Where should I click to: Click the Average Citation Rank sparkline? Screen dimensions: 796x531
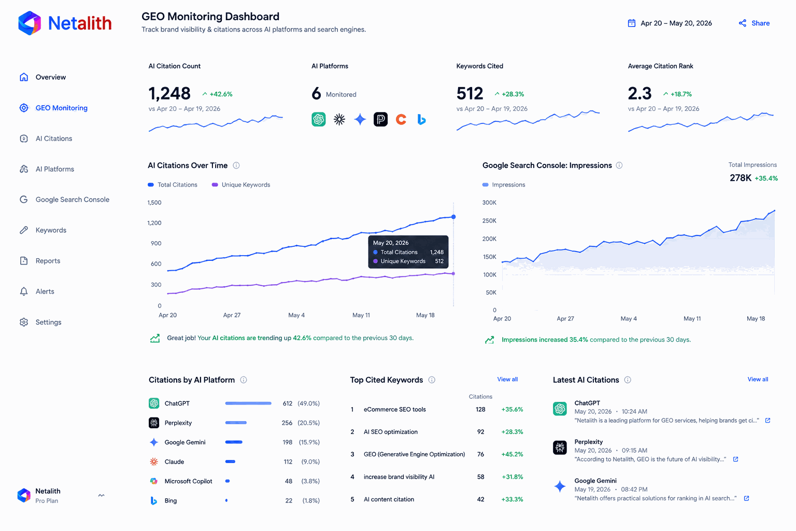point(701,122)
